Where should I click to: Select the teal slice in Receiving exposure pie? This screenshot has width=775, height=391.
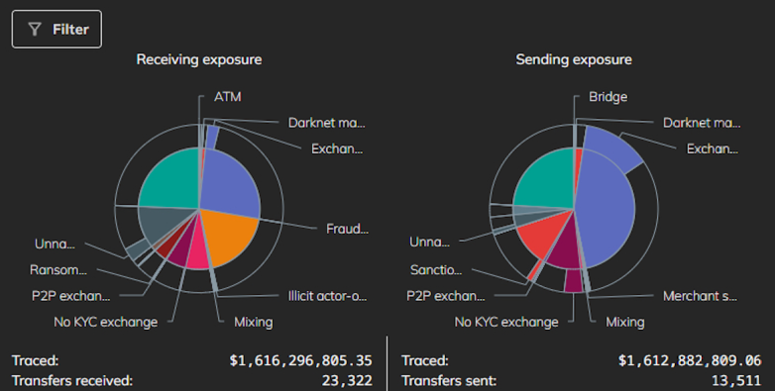170,180
